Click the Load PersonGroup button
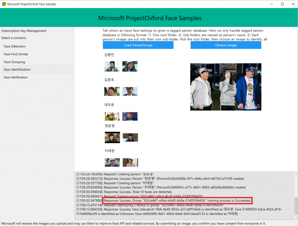Viewport: 298px width, 226px height. (x=138, y=45)
